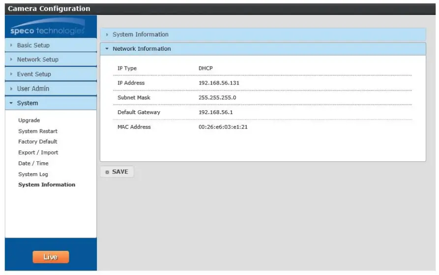
Task: Click the subnet mask 255.255.255.0
Action: pyautogui.click(x=217, y=97)
